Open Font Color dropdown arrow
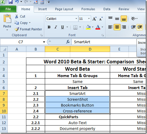This screenshot has height=134, width=147. 102,27
